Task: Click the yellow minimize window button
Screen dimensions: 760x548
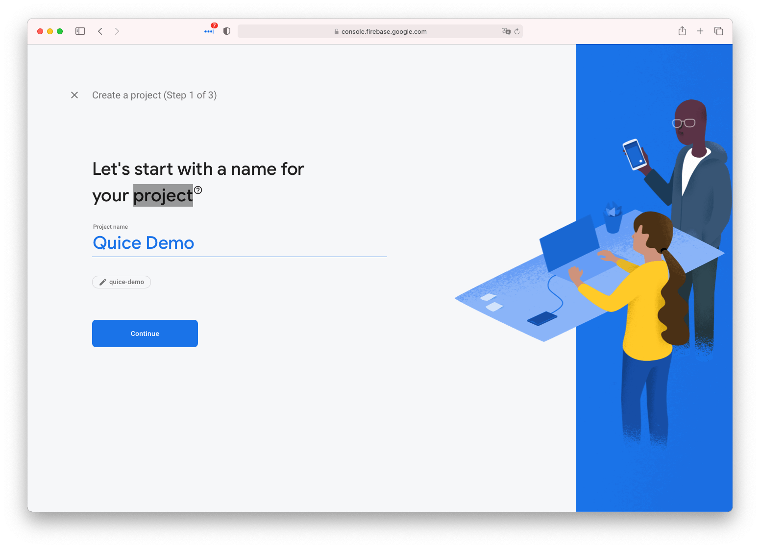Action: pos(50,31)
